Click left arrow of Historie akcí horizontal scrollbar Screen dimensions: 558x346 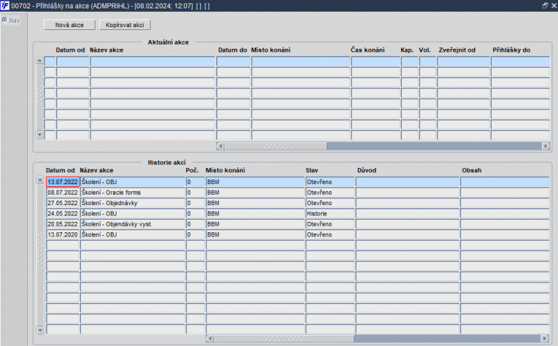tap(210, 338)
